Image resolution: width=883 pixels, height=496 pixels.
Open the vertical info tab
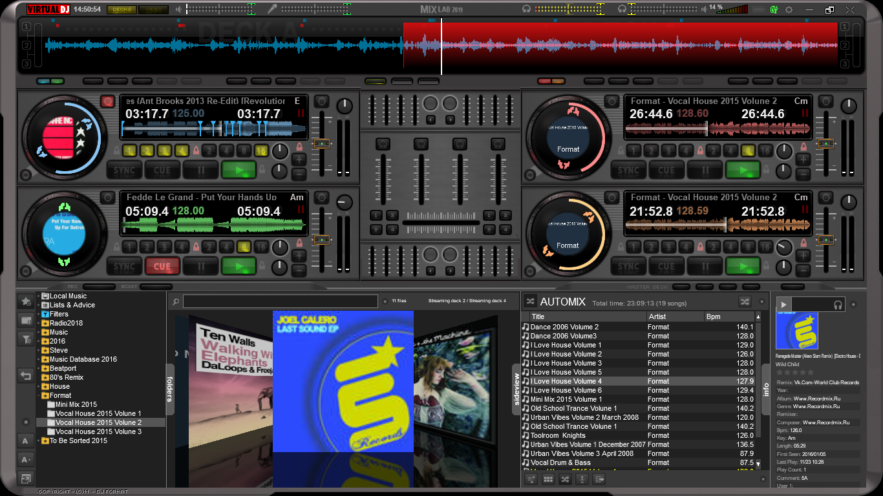click(x=765, y=388)
